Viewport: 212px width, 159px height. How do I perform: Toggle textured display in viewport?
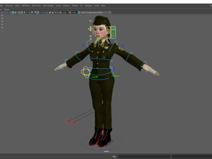coord(22,12)
